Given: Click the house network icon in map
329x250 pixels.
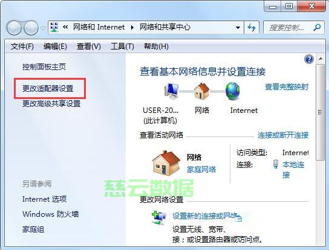Looking at the screenshot, I should tap(201, 91).
